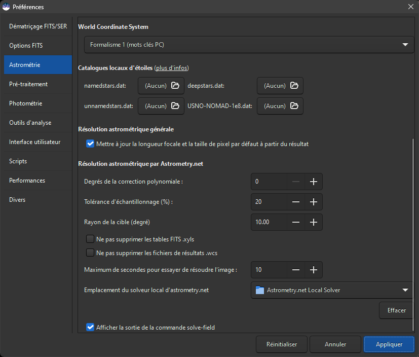Click the Appliquer button
Screen dimensions: 419x357
[389, 344]
